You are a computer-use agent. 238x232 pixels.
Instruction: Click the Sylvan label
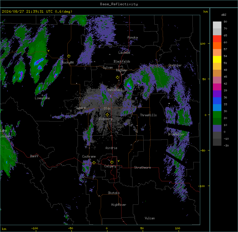tap(108, 68)
